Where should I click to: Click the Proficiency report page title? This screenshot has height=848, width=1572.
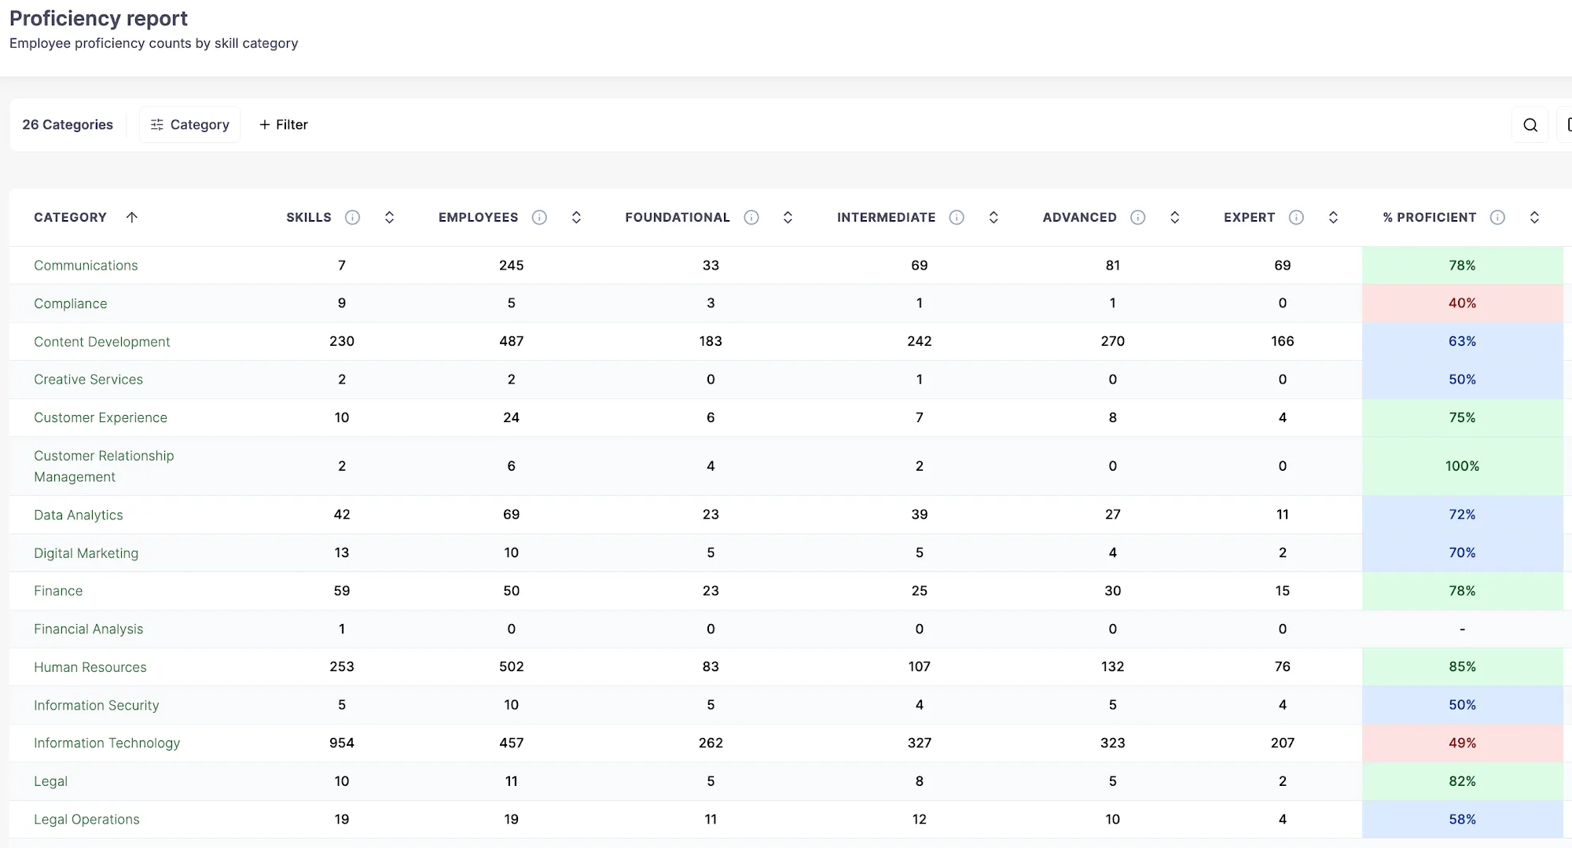pos(98,18)
